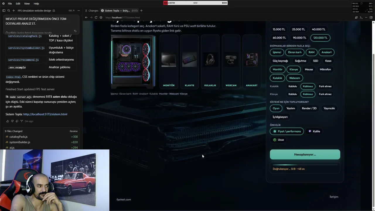Select the 60.000 TL budget
This screenshot has height=211, width=375.
coord(279,38)
